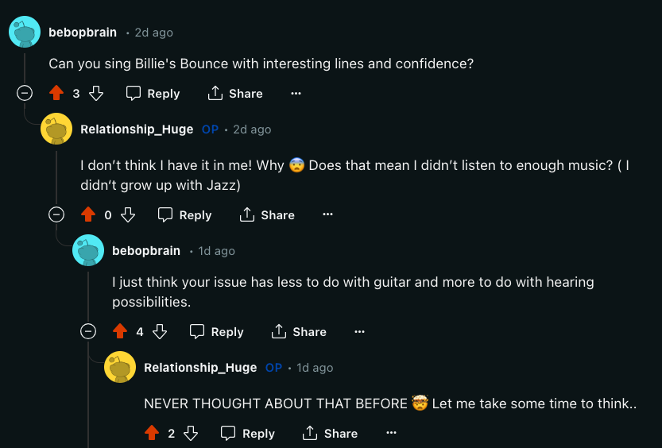Collapse the "didn't grow up with Jazz" thread
Viewport: 662px width, 448px height.
56,214
